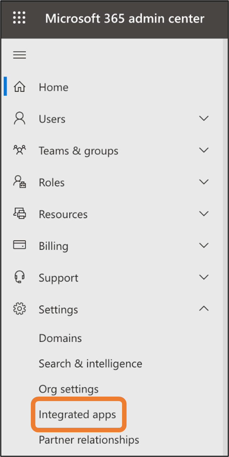Click the Support headset icon
This screenshot has width=229, height=457.
[x=19, y=277]
